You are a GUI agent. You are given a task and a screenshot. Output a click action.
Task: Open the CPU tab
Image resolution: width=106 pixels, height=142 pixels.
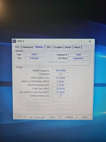pos(17,47)
